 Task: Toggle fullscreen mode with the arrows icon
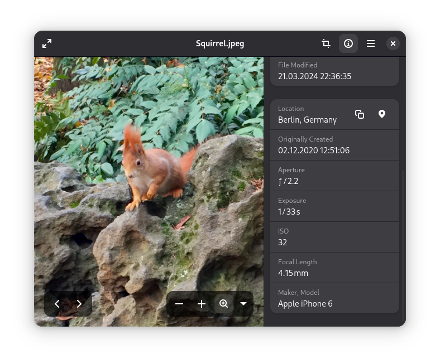click(47, 43)
